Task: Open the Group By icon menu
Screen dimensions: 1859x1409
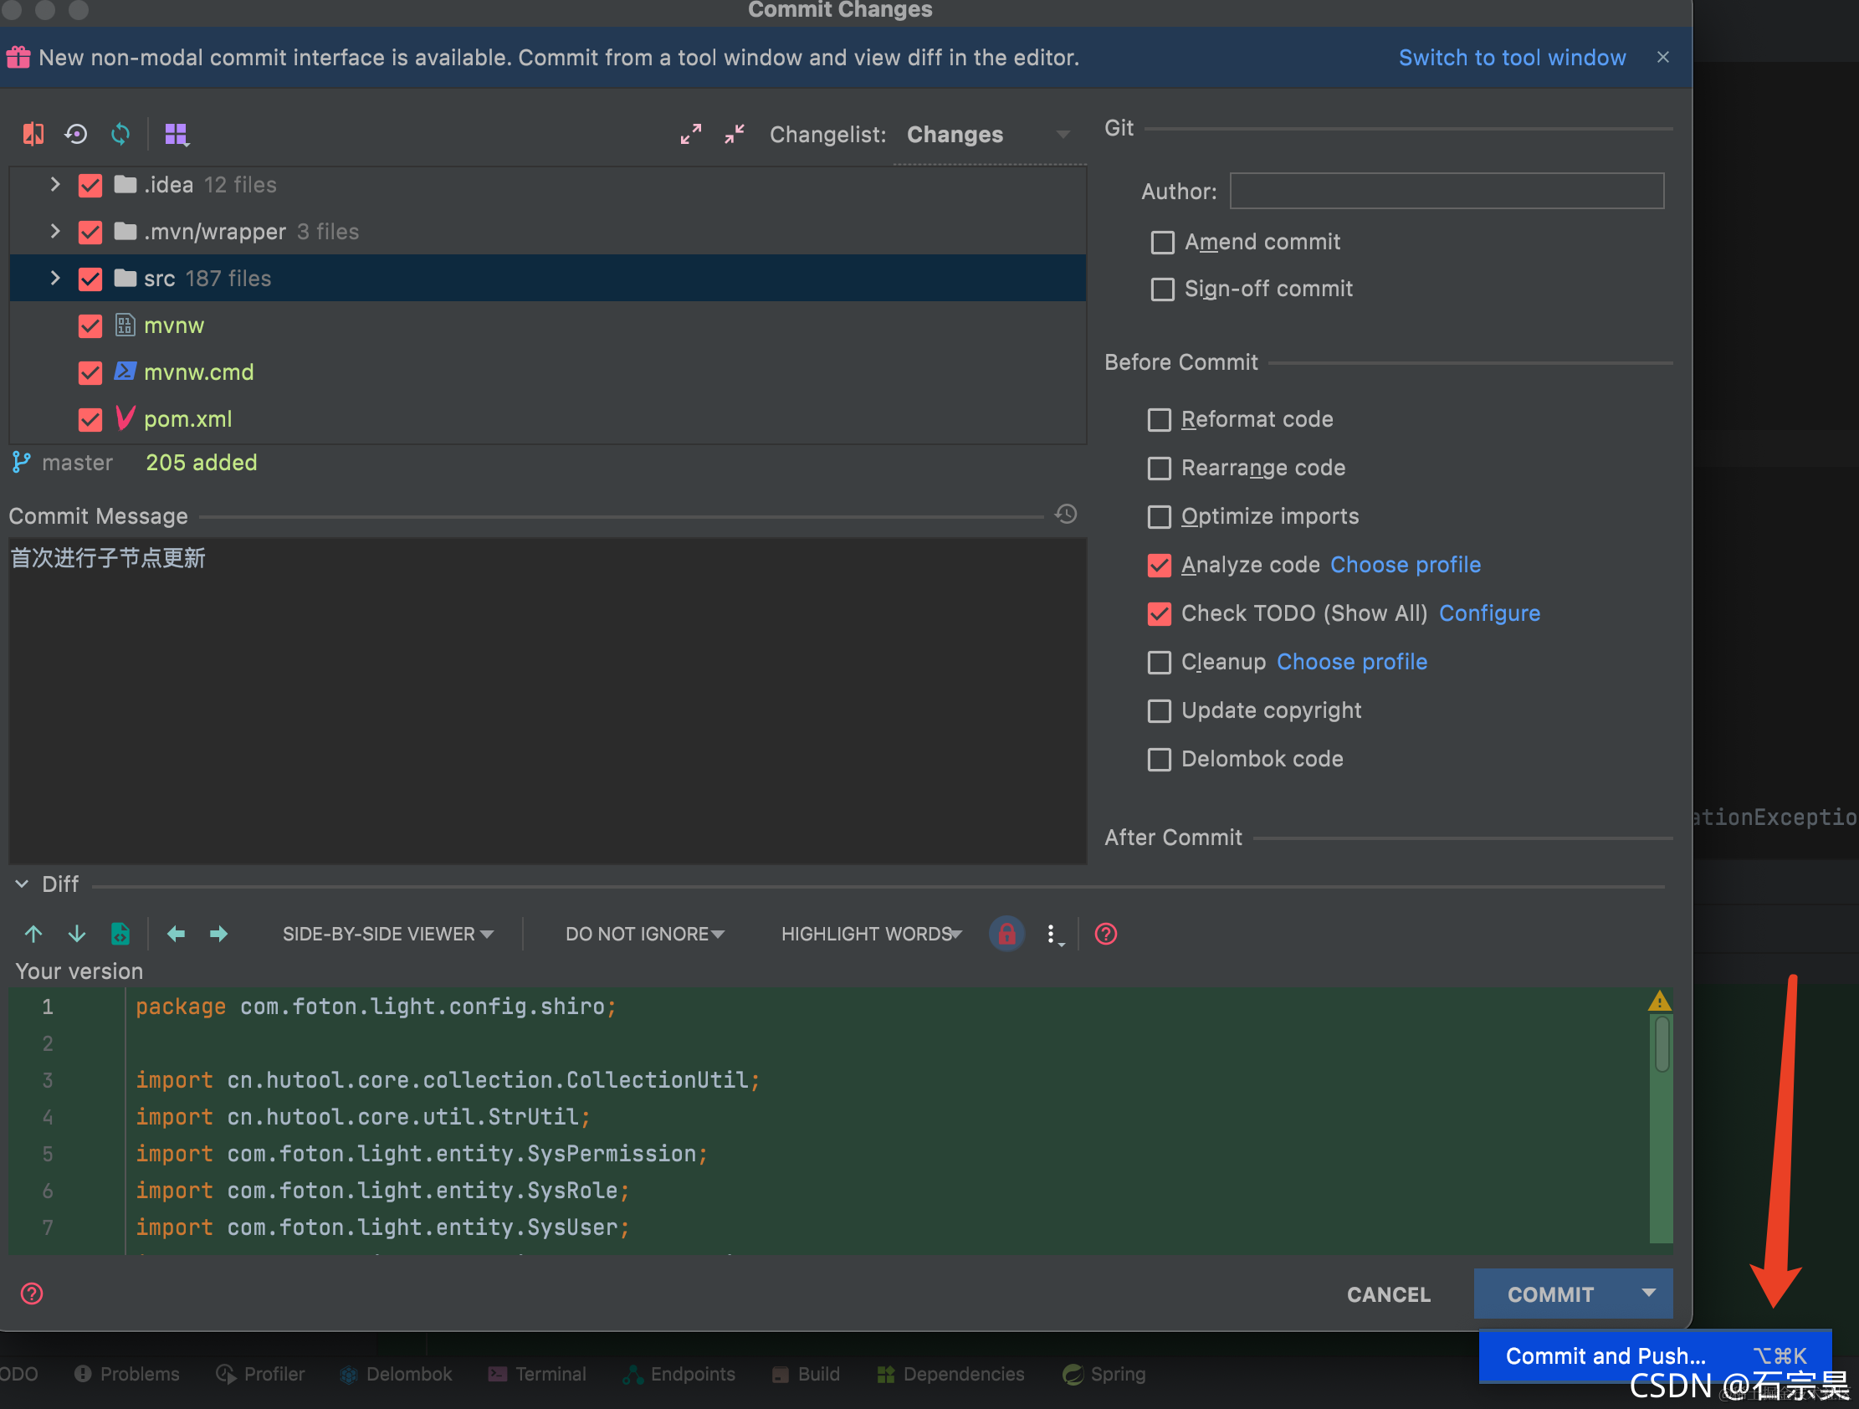Action: click(177, 134)
